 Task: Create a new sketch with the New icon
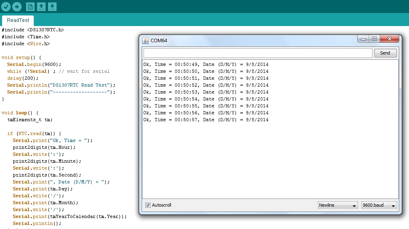[30, 7]
